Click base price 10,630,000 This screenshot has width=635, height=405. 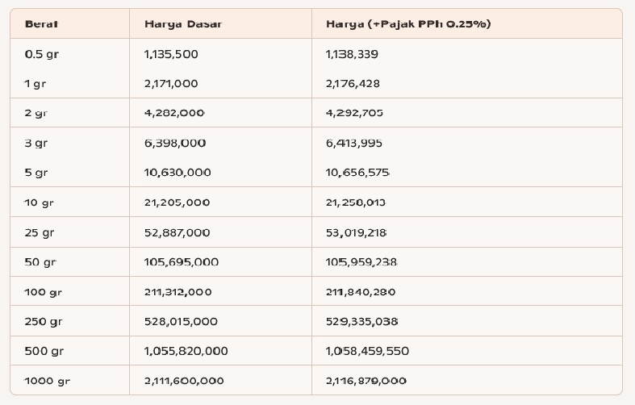[x=178, y=173]
